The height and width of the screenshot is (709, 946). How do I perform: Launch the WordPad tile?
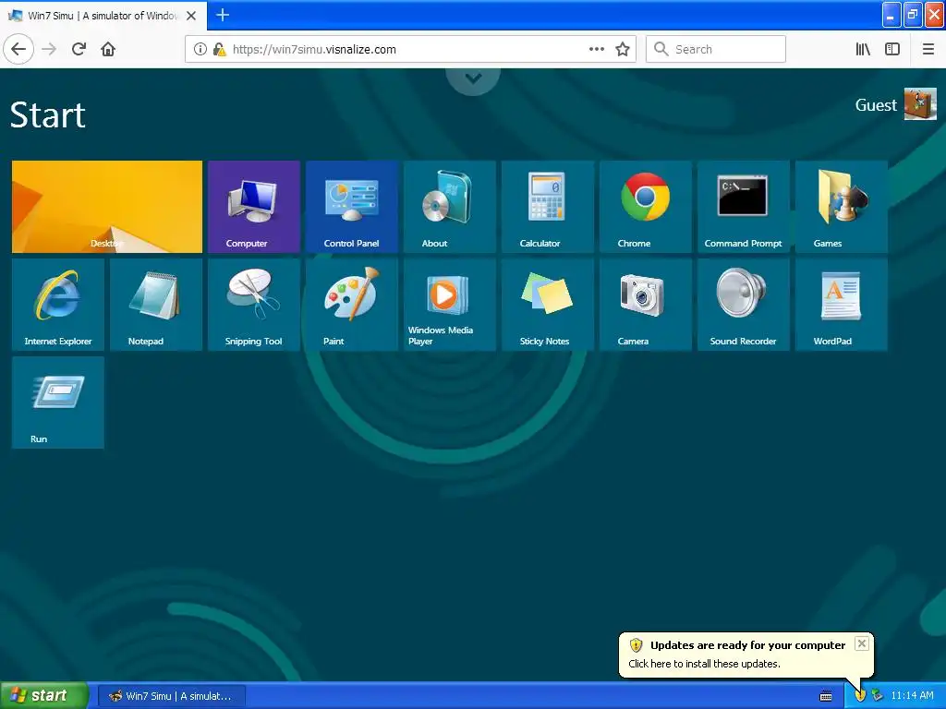point(841,305)
